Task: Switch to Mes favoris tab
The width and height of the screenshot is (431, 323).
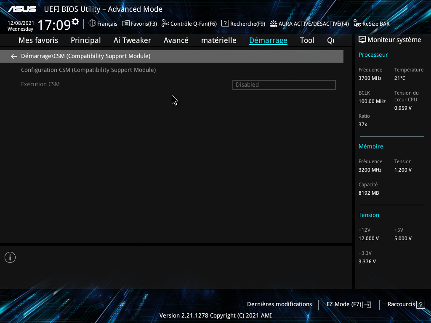Action: click(38, 40)
